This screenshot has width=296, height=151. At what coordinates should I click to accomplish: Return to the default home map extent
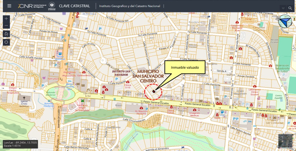pos(6,34)
